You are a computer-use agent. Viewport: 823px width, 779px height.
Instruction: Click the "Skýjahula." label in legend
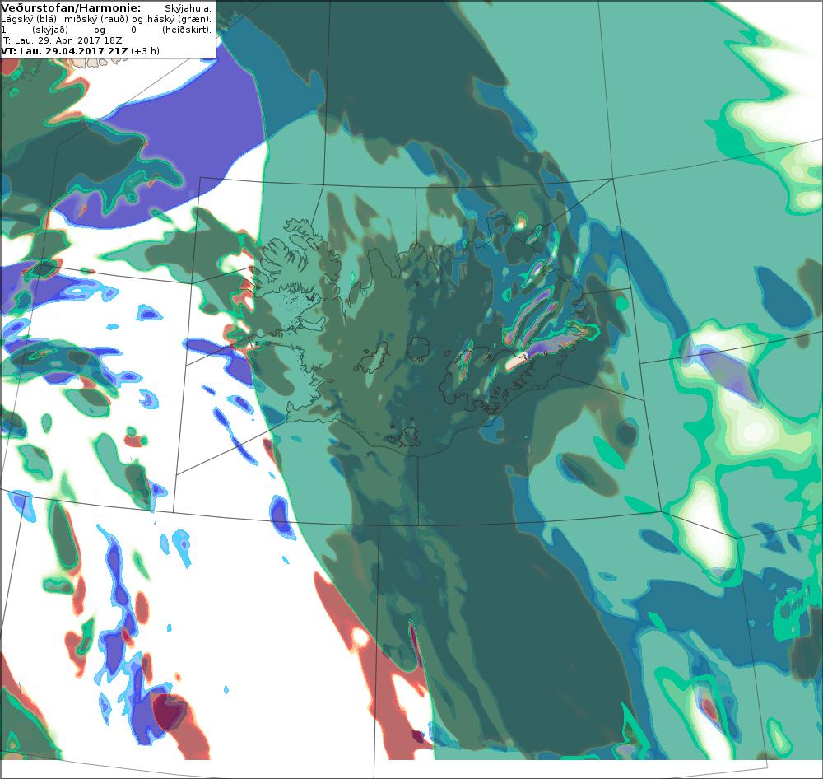click(188, 8)
